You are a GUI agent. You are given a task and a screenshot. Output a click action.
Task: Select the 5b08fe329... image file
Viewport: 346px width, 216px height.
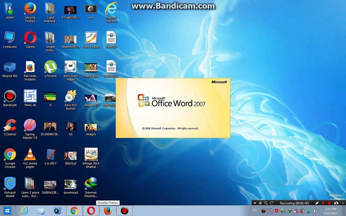click(50, 187)
